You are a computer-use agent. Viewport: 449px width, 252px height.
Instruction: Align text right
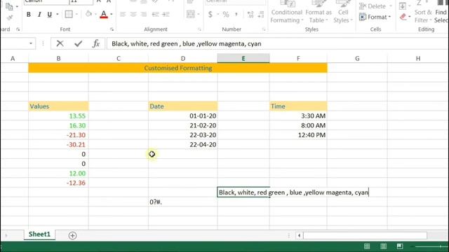point(144,14)
